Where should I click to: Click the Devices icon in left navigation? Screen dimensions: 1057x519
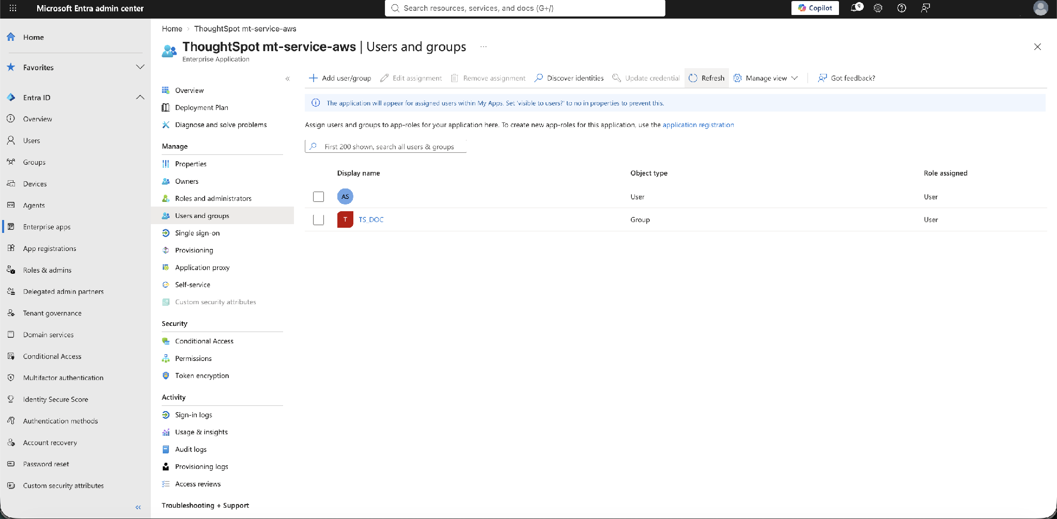click(11, 184)
